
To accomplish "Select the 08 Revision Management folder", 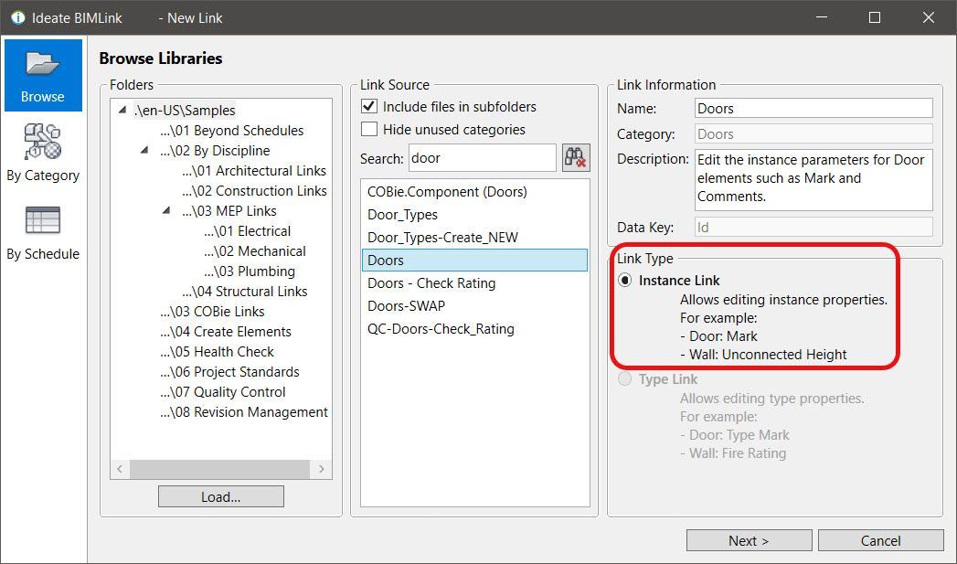I will (244, 412).
